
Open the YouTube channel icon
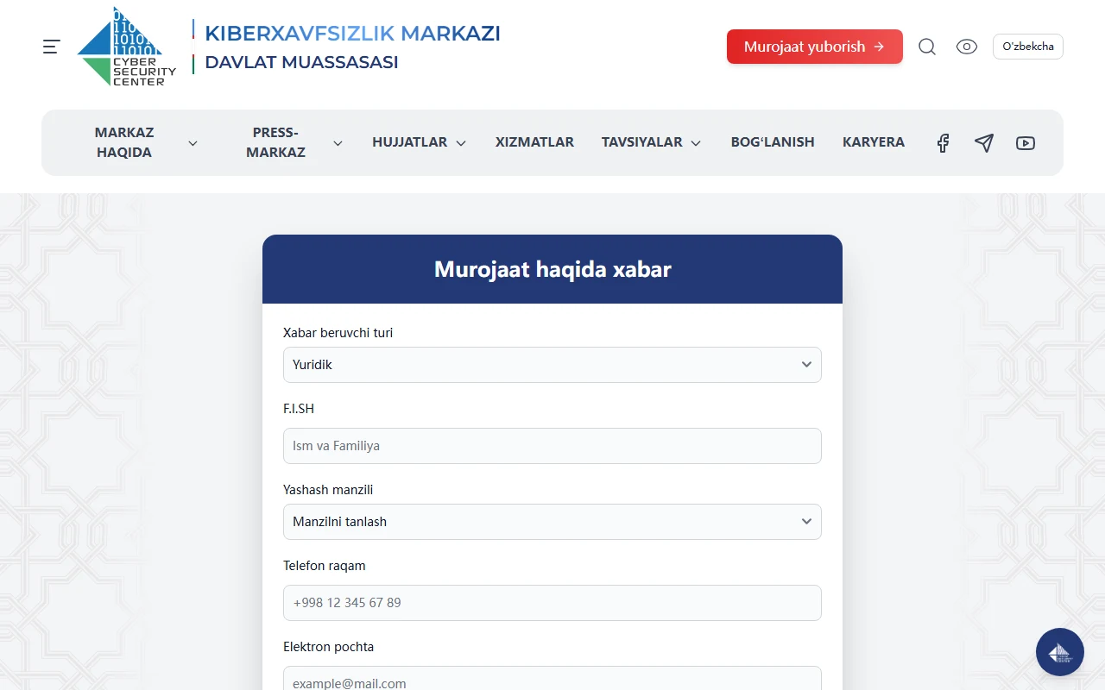point(1026,143)
